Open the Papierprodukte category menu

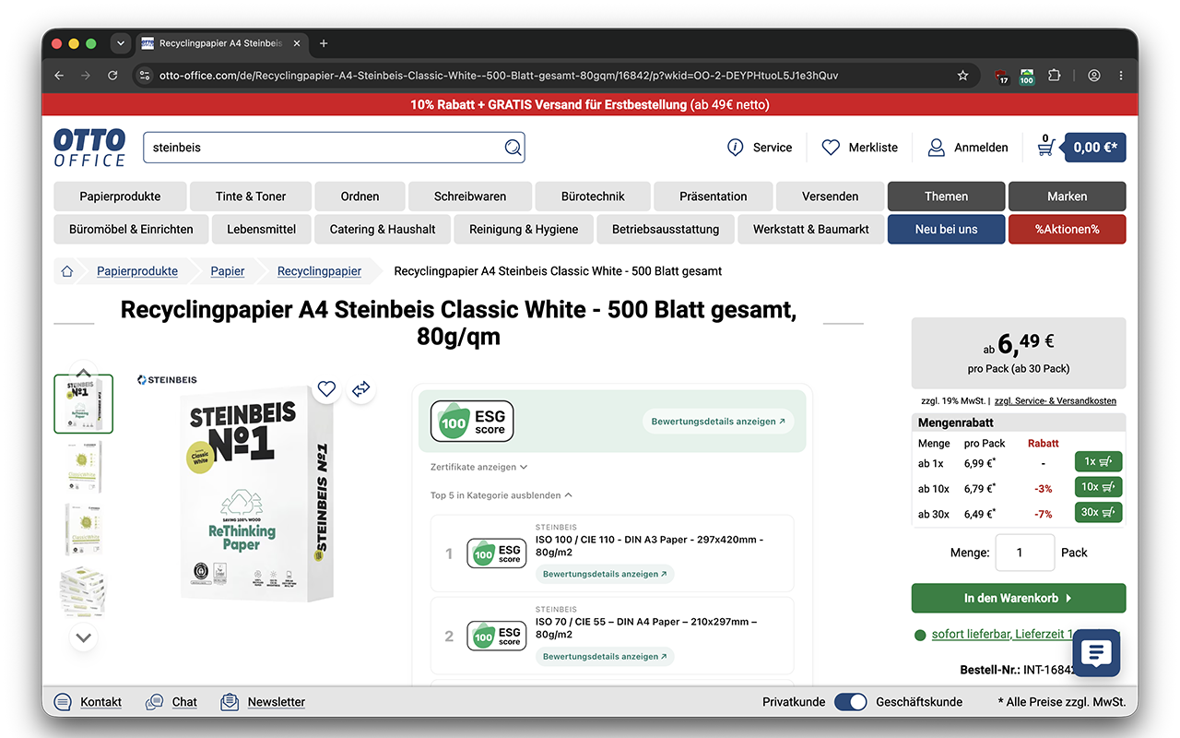[x=120, y=196]
